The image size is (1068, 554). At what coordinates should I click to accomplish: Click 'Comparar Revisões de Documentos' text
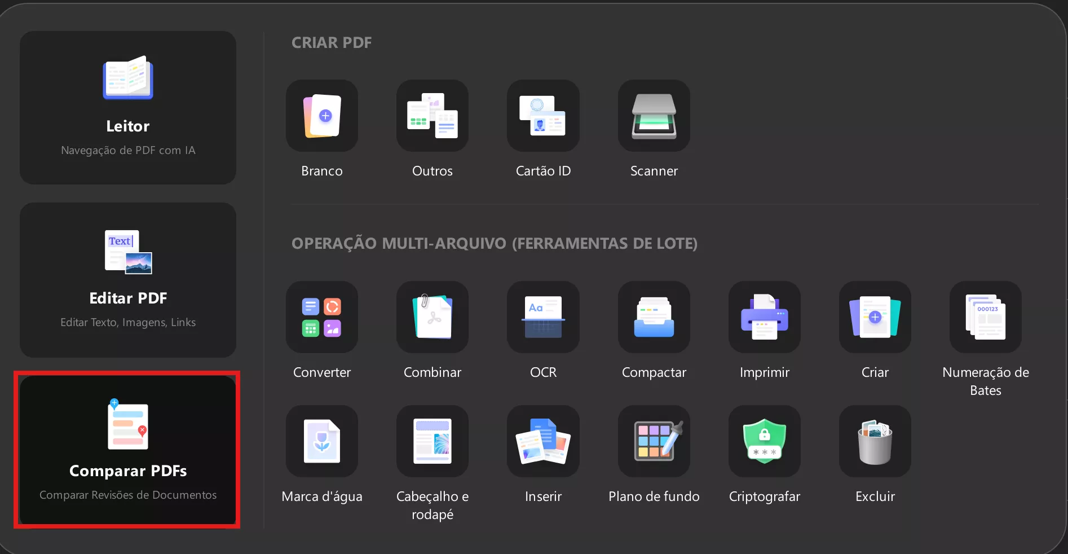pyautogui.click(x=128, y=495)
